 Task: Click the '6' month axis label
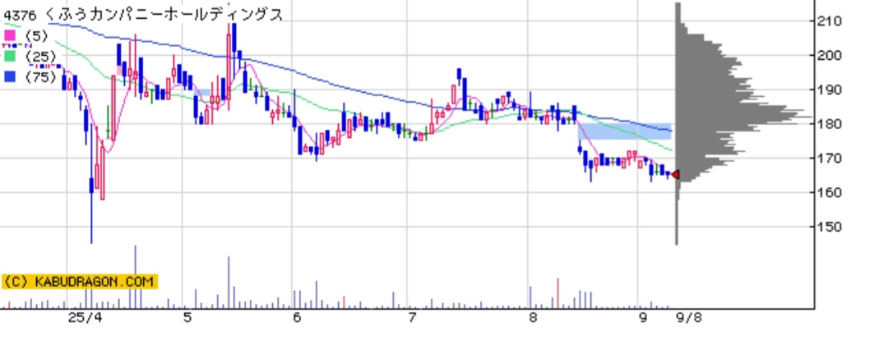pyautogui.click(x=297, y=318)
